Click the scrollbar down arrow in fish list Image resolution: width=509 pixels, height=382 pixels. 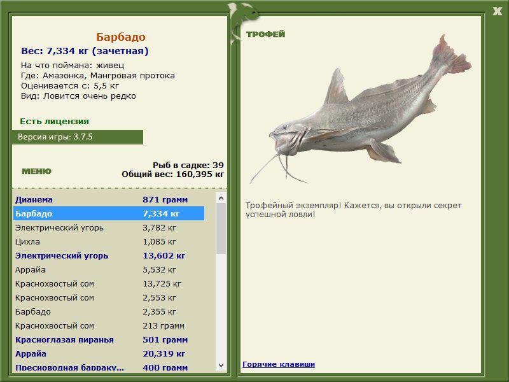point(221,365)
